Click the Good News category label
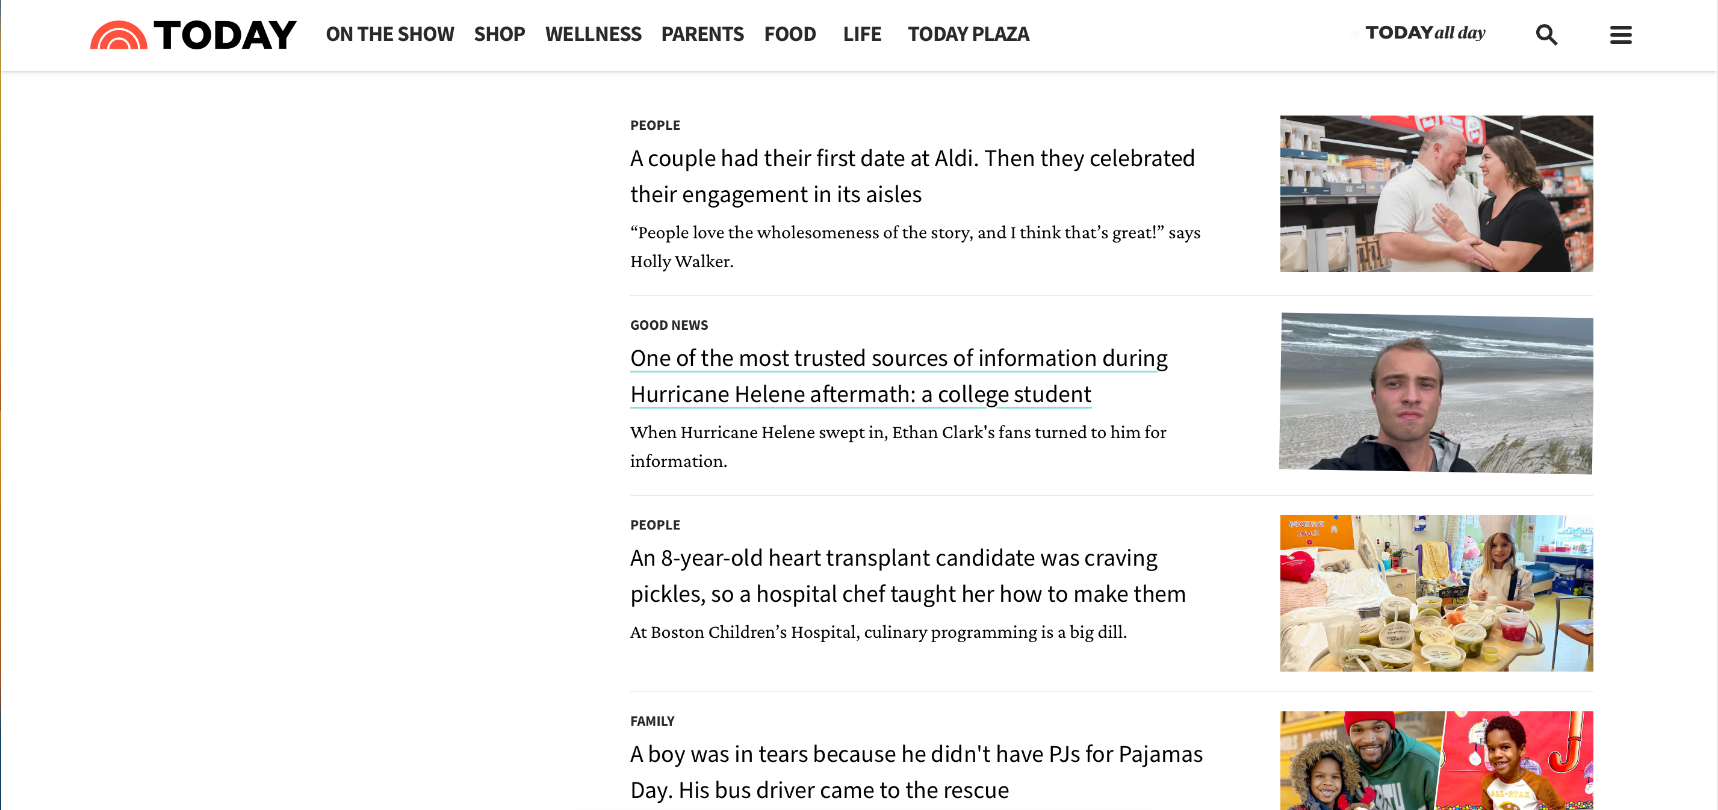The image size is (1718, 810). pyautogui.click(x=669, y=326)
